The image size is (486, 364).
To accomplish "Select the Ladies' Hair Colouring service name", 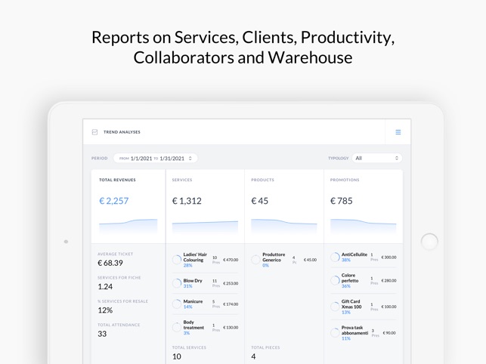I will point(195,257).
